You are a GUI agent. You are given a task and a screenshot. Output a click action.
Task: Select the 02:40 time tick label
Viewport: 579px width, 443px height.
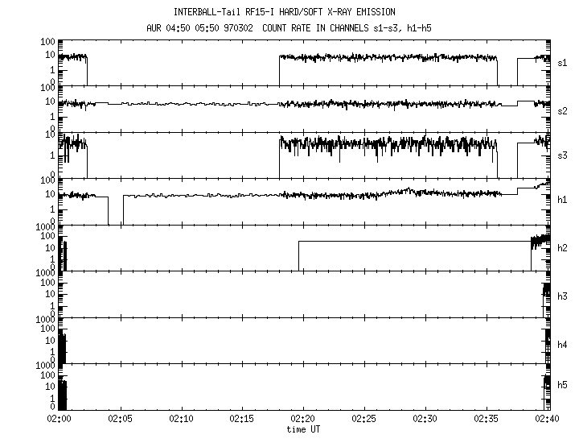click(547, 419)
